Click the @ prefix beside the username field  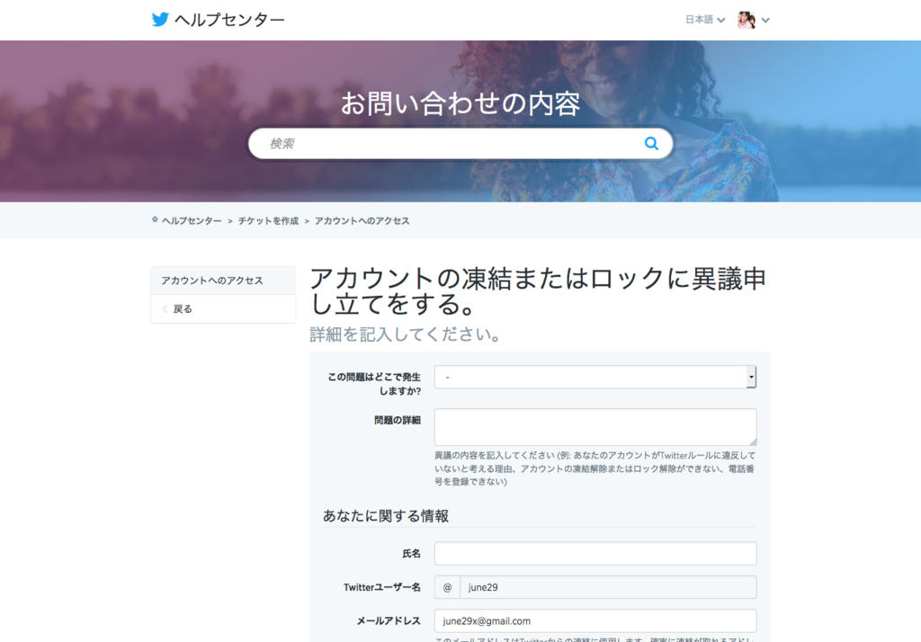[x=448, y=586]
